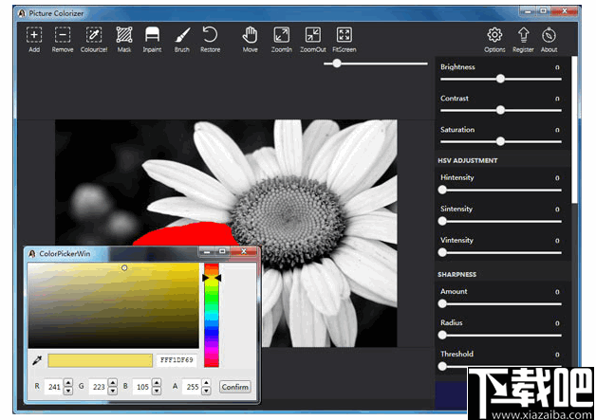Image resolution: width=596 pixels, height=420 pixels.
Task: Click the zoom slider knob under toolbar
Action: (x=337, y=64)
